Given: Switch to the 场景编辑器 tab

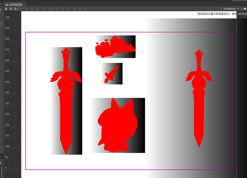Looking at the screenshot, I should (14, 5).
